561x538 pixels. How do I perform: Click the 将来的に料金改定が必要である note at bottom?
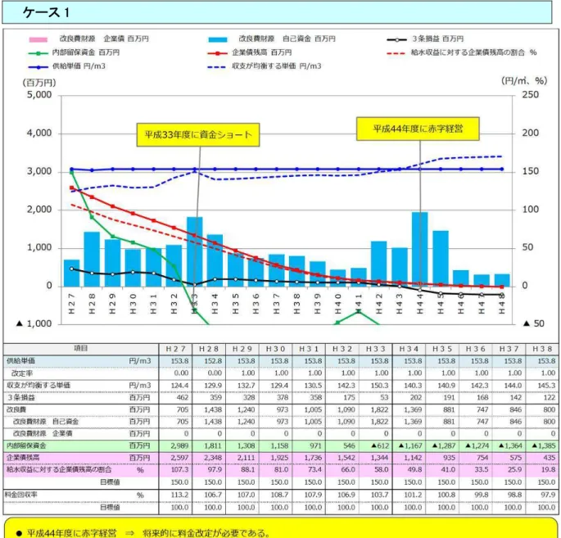point(206,533)
